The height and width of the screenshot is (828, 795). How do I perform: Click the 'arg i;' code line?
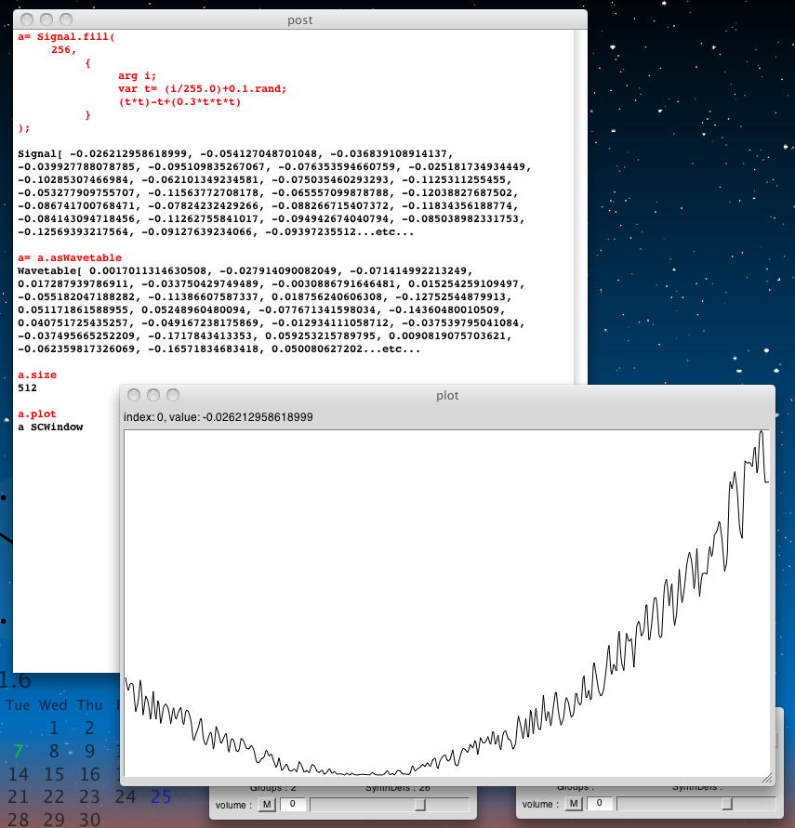138,75
